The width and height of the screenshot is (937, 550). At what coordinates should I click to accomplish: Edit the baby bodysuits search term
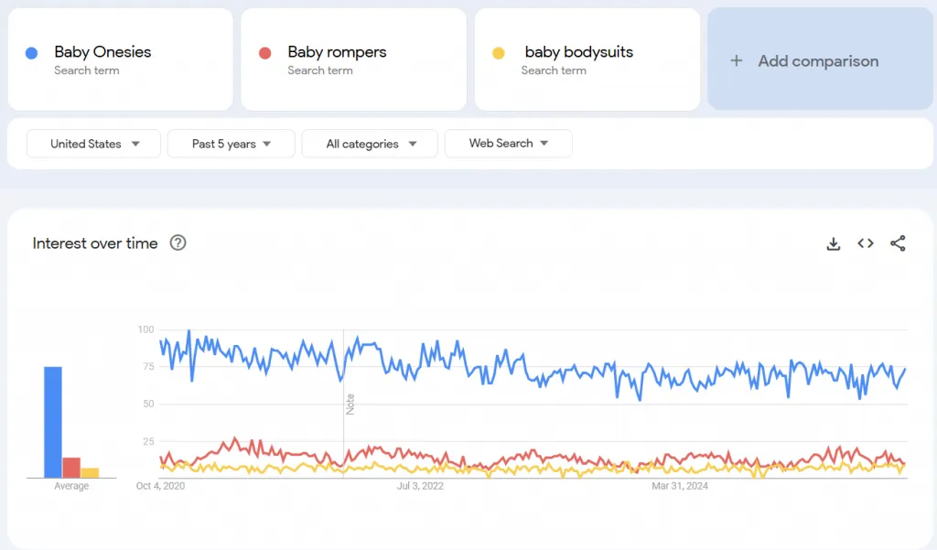pyautogui.click(x=578, y=52)
